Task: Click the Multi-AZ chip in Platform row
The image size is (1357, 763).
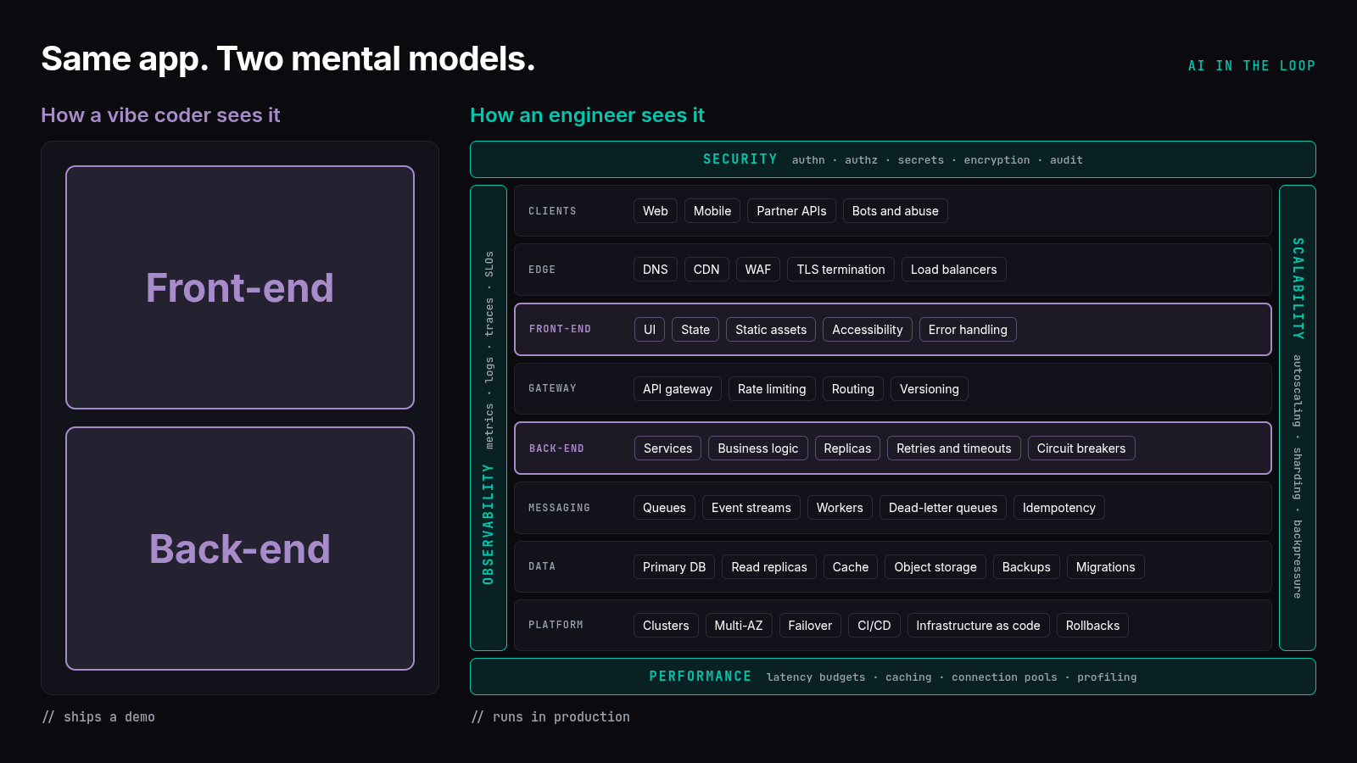Action: [x=739, y=626]
